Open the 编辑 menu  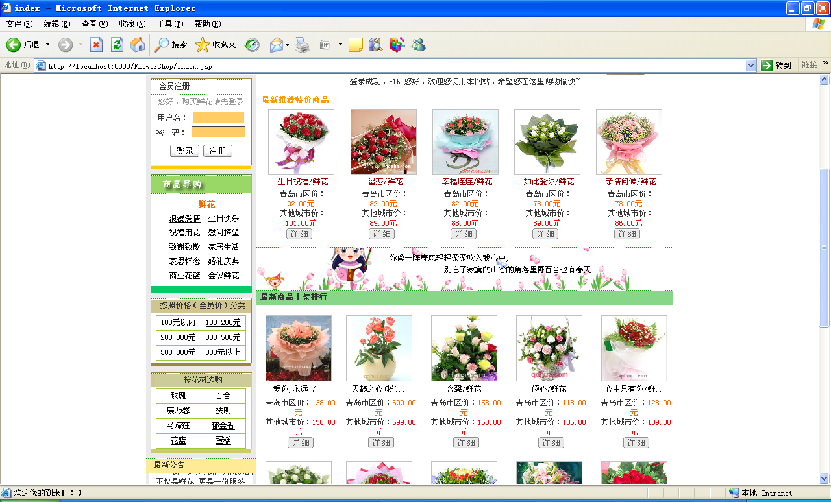point(57,24)
